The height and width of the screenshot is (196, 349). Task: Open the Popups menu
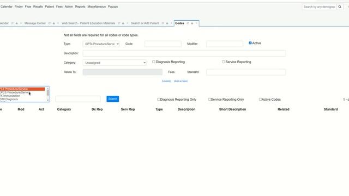tap(113, 7)
